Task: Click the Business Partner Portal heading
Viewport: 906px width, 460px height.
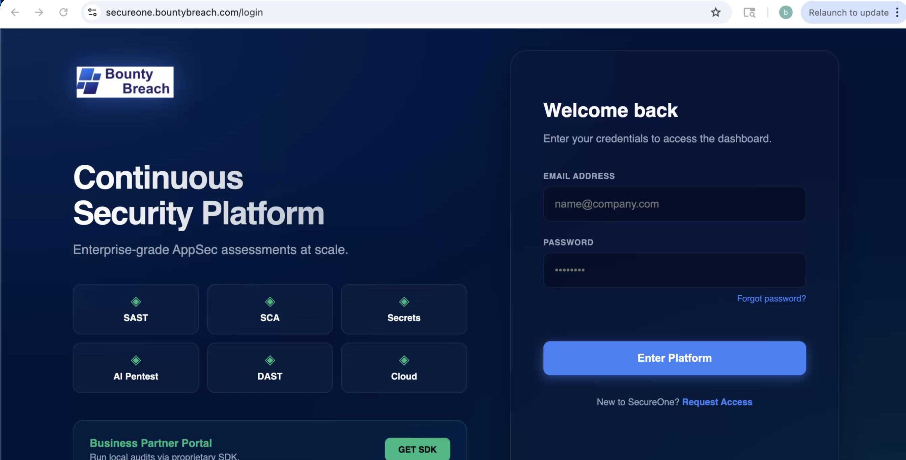Action: point(150,443)
